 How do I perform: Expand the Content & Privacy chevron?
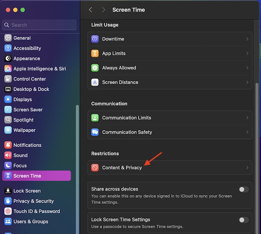pyautogui.click(x=247, y=168)
